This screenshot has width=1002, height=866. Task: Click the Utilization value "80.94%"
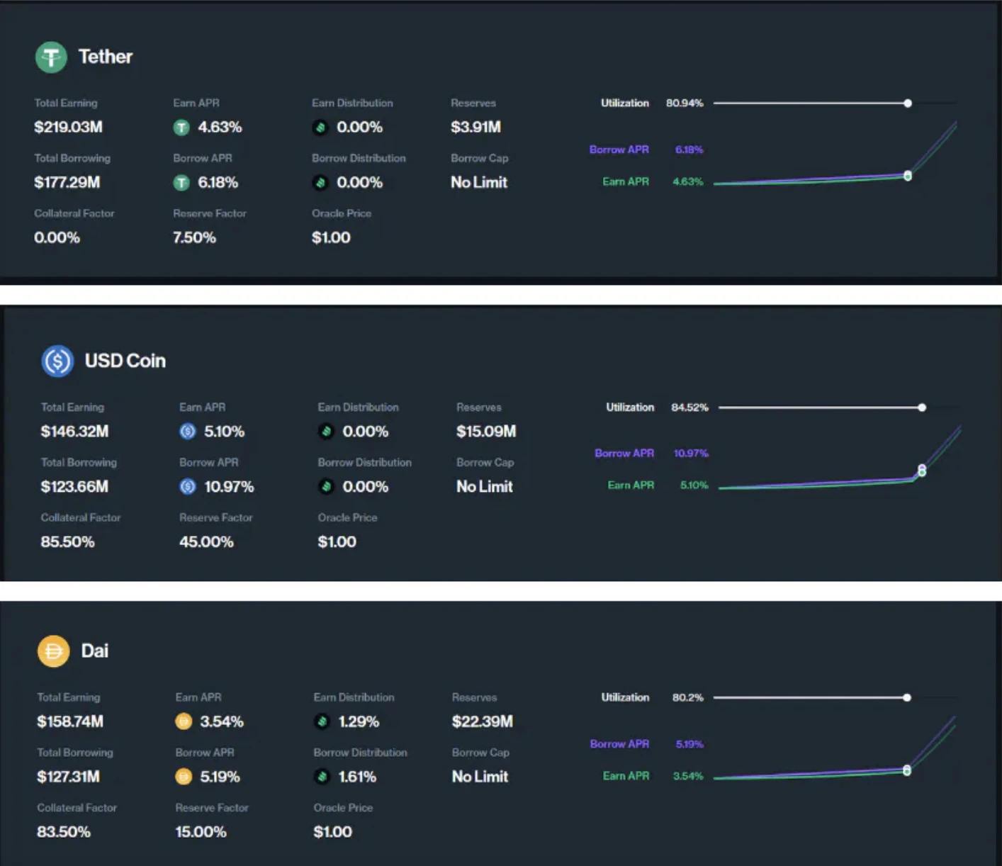685,103
